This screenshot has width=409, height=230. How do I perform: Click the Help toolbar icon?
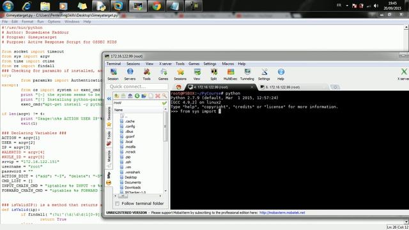pyautogui.click(x=281, y=74)
